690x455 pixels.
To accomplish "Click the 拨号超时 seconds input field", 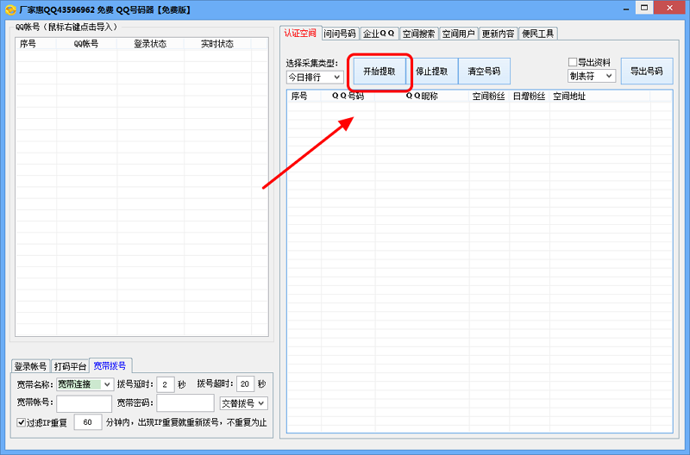I will (245, 384).
